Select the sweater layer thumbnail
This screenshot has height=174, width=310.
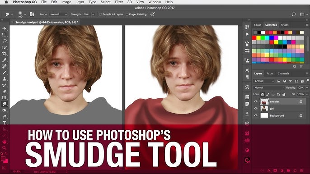click(x=264, y=101)
